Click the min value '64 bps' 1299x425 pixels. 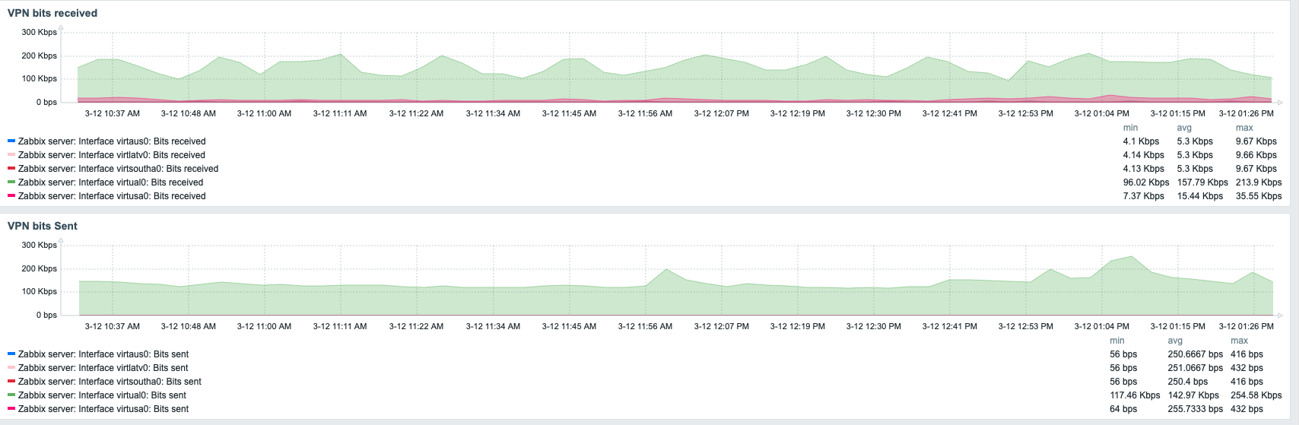coord(1123,409)
